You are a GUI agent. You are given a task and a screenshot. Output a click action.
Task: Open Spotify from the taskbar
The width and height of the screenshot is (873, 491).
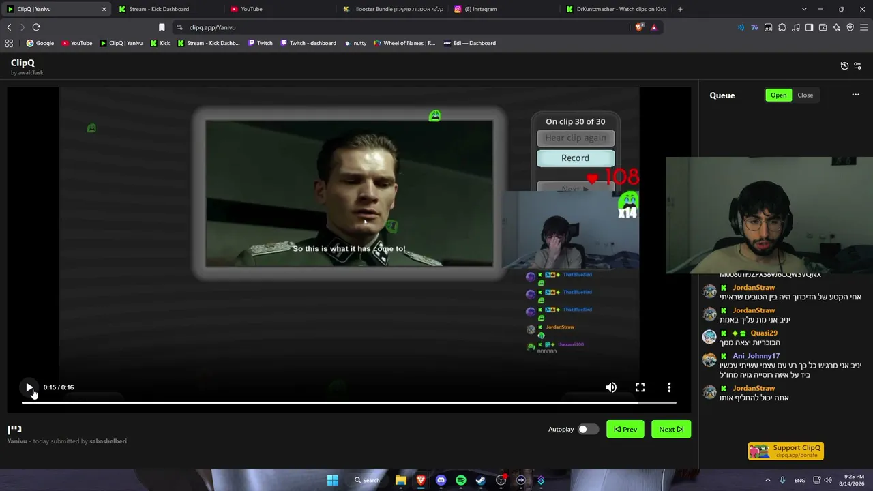pyautogui.click(x=461, y=480)
